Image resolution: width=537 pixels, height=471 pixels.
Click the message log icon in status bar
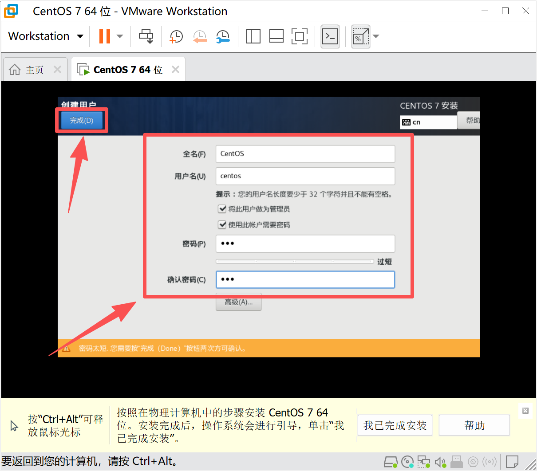coord(512,462)
